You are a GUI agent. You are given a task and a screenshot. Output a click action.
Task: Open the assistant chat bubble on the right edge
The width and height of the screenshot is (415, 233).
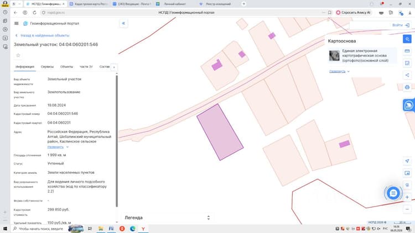click(408, 105)
